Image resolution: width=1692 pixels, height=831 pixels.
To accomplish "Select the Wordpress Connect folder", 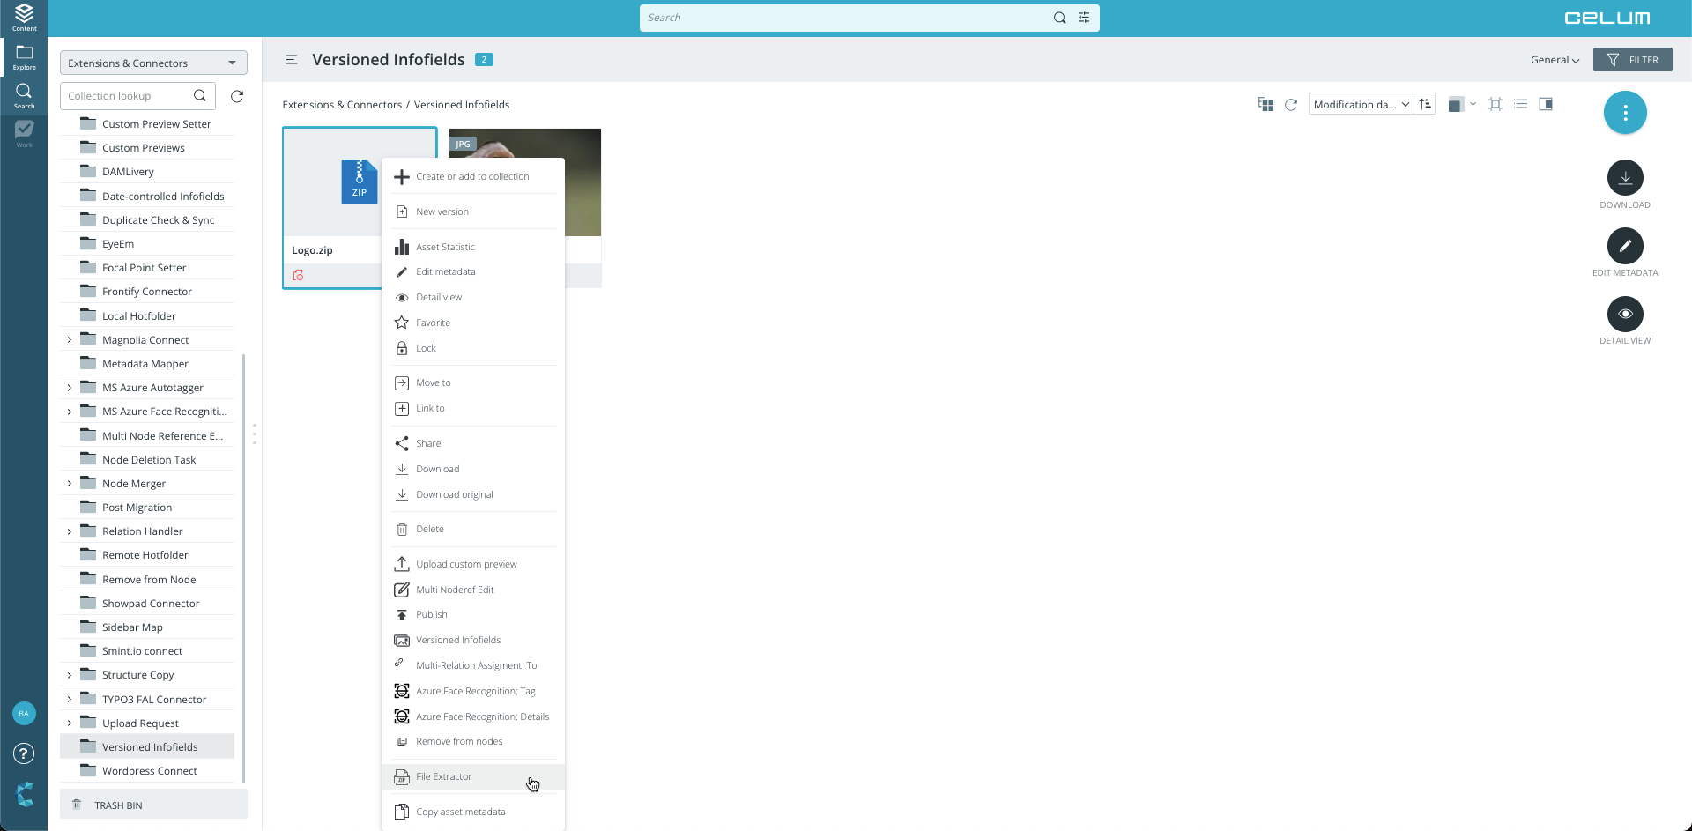I will [150, 771].
